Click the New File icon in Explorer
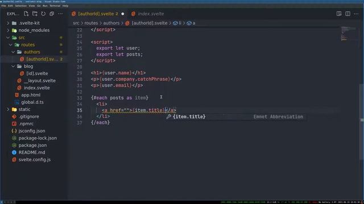Screen dimensions: 364x204 pyautogui.click(x=26, y=14)
